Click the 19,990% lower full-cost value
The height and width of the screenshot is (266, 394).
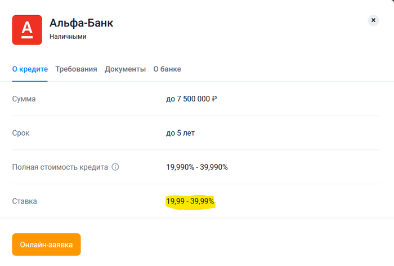coord(180,167)
